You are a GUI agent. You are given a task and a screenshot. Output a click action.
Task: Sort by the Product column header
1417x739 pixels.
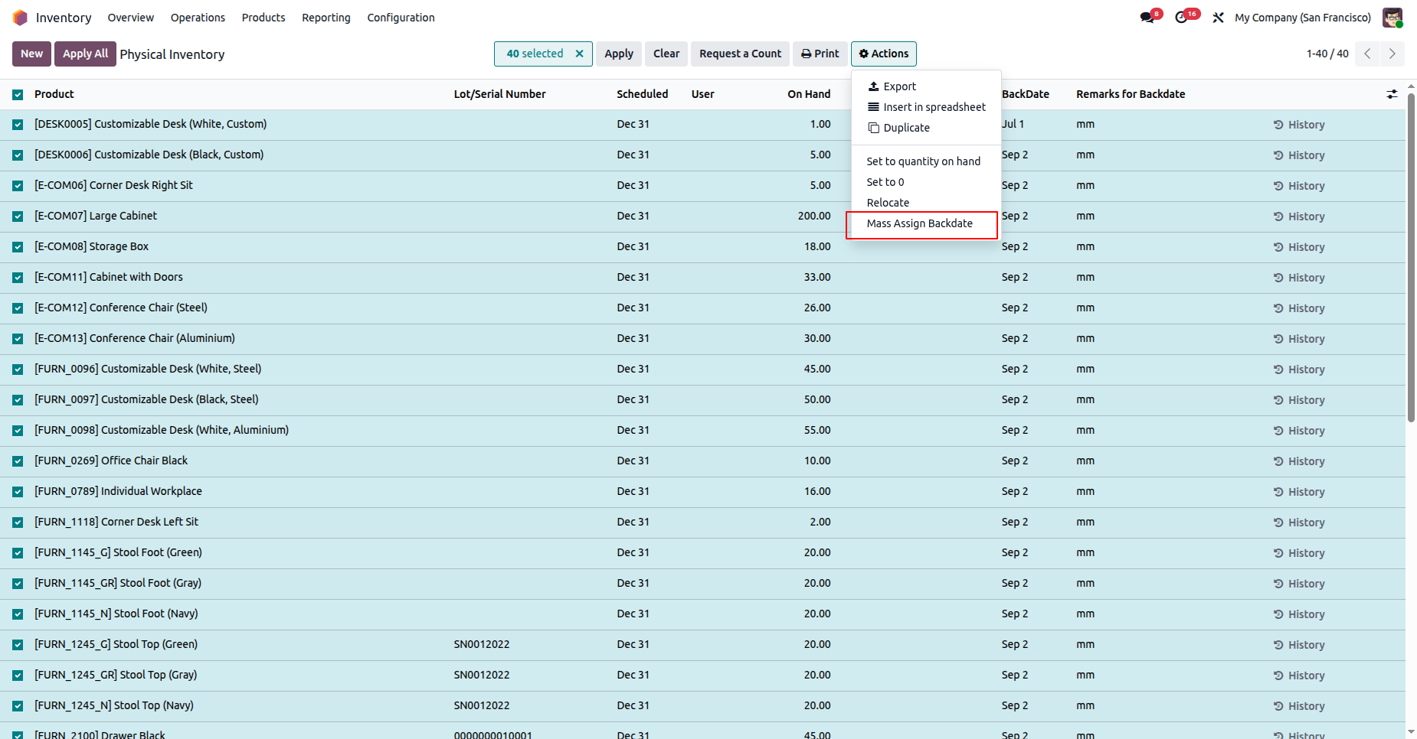pyautogui.click(x=54, y=94)
